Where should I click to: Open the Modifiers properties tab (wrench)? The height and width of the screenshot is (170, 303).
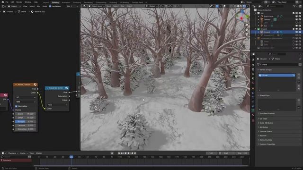(253, 93)
